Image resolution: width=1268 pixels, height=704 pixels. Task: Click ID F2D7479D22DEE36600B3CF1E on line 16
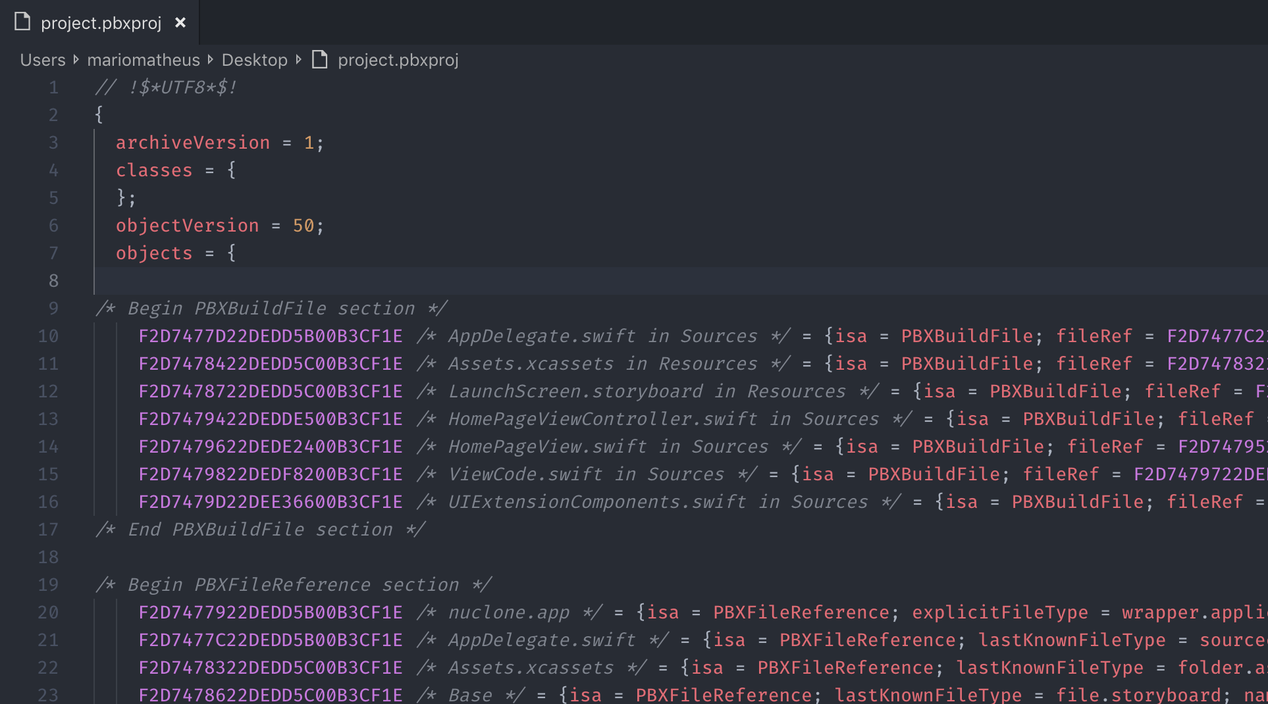271,502
